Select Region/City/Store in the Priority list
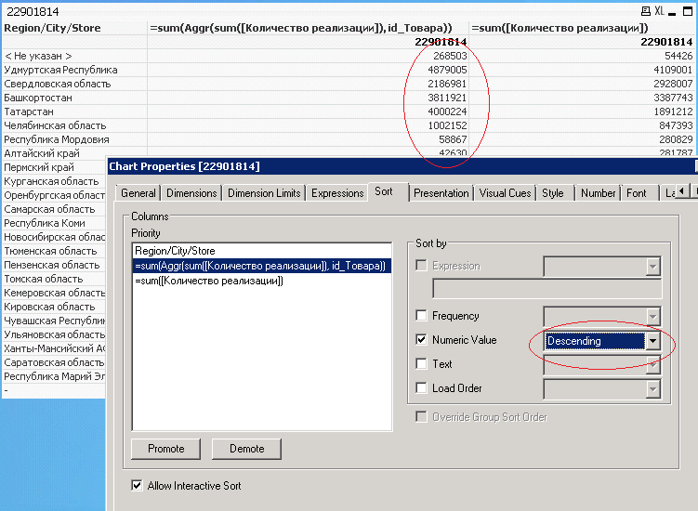The image size is (698, 511). pyautogui.click(x=175, y=251)
